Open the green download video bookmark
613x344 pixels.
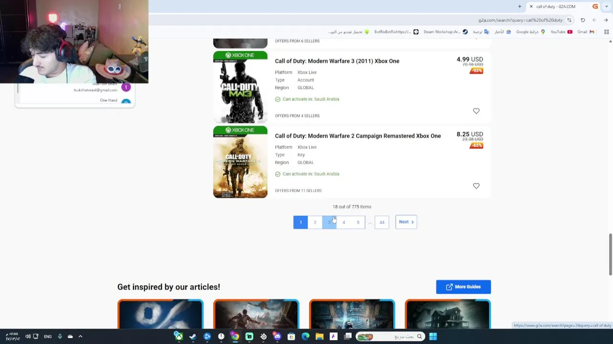pyautogui.click(x=349, y=32)
